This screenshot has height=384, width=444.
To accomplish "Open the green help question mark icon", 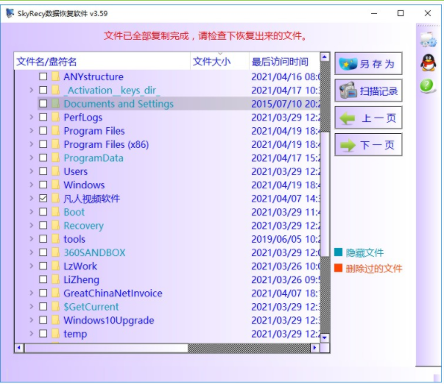I will (x=428, y=86).
